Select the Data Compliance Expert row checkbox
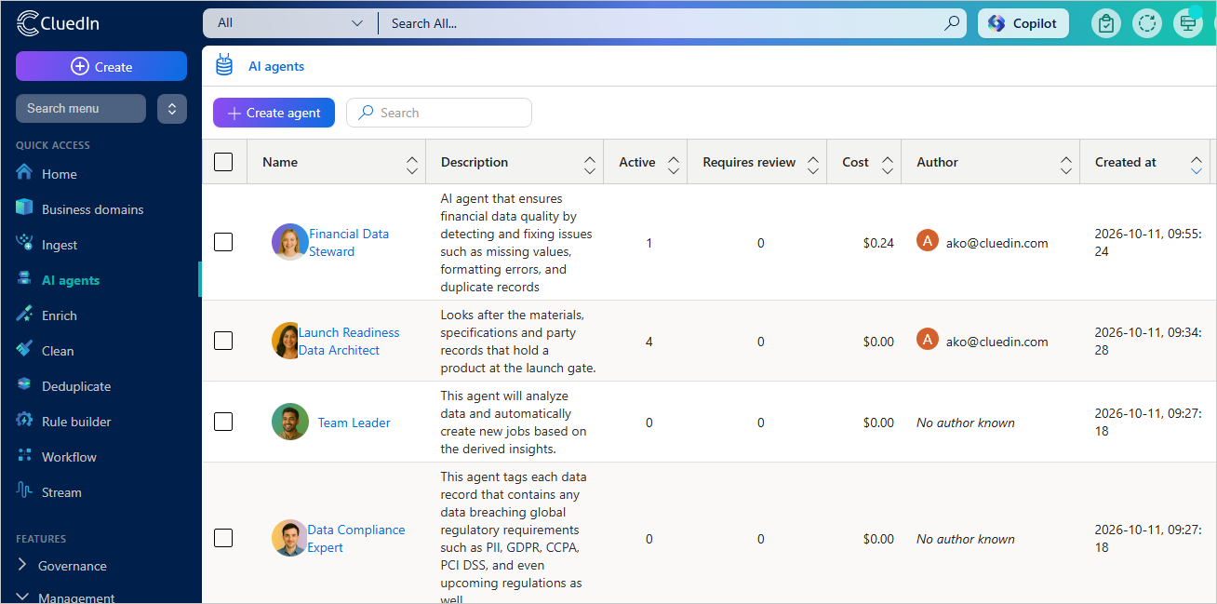The height and width of the screenshot is (604, 1217). (223, 538)
